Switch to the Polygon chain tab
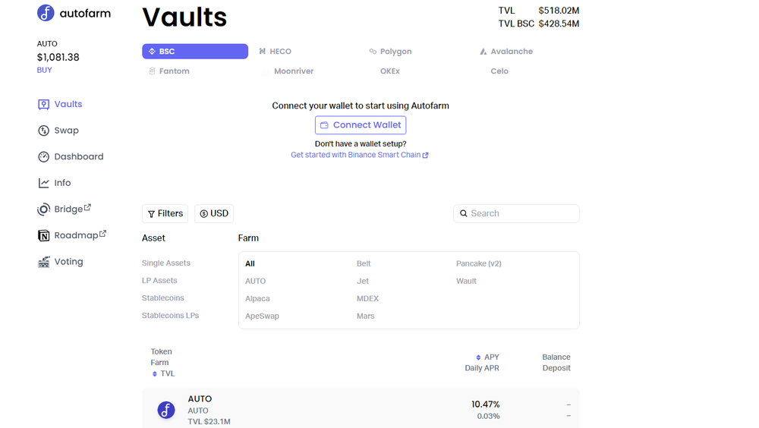The image size is (759, 428). point(390,52)
